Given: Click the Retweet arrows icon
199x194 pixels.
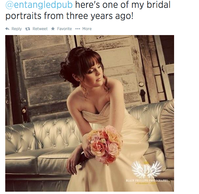Looking at the screenshot, I should click(28, 29).
